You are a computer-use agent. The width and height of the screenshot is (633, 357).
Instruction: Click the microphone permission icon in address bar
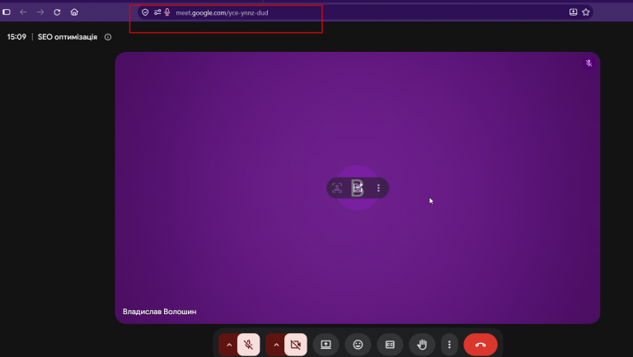[167, 12]
